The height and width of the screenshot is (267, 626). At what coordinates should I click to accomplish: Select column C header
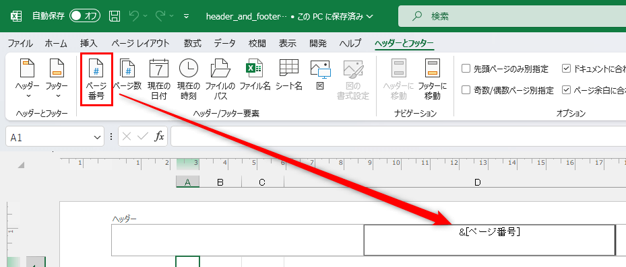[x=262, y=182]
